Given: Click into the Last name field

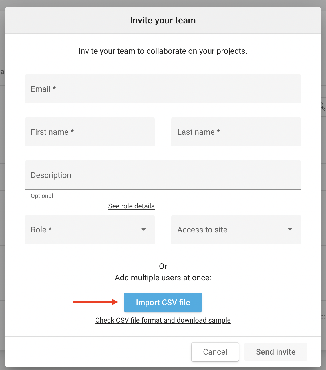Looking at the screenshot, I should [236, 132].
